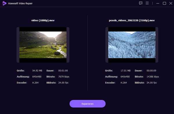Viewport: 174px width, 114px height.
Task: Close the Aiseesoft Video Repair window
Action: click(171, 3)
